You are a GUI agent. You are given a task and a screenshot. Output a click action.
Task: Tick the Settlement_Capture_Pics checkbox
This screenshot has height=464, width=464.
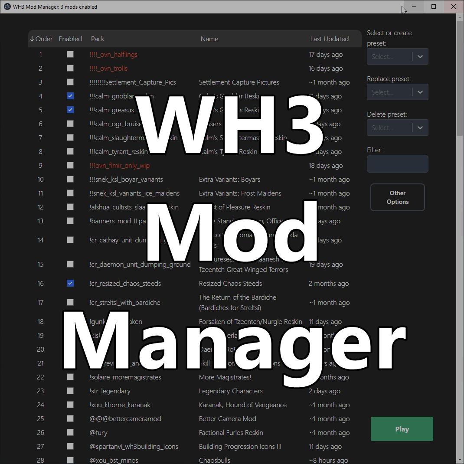pyautogui.click(x=70, y=82)
